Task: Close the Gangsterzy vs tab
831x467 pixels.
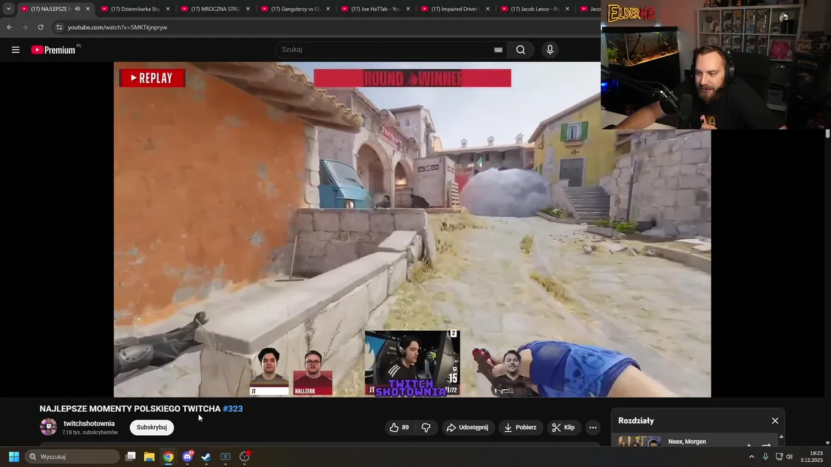Action: tap(328, 9)
